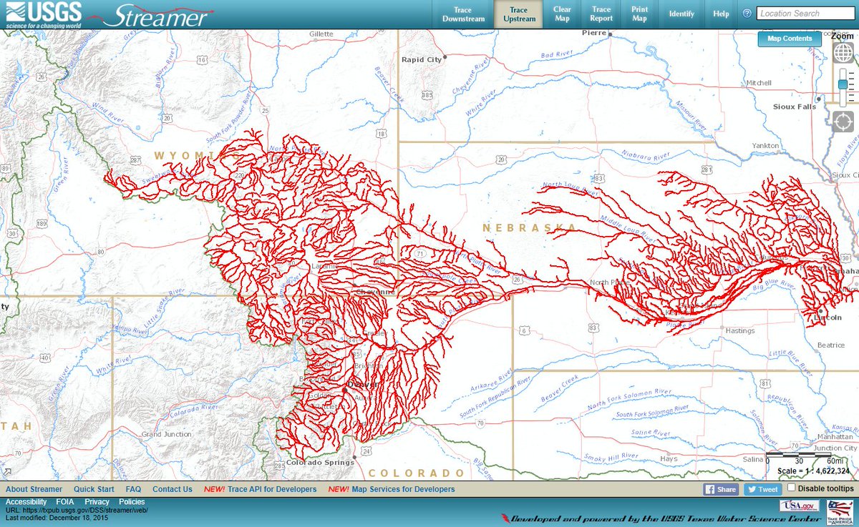
Task: Toggle Trace Upstream mode
Action: point(518,14)
